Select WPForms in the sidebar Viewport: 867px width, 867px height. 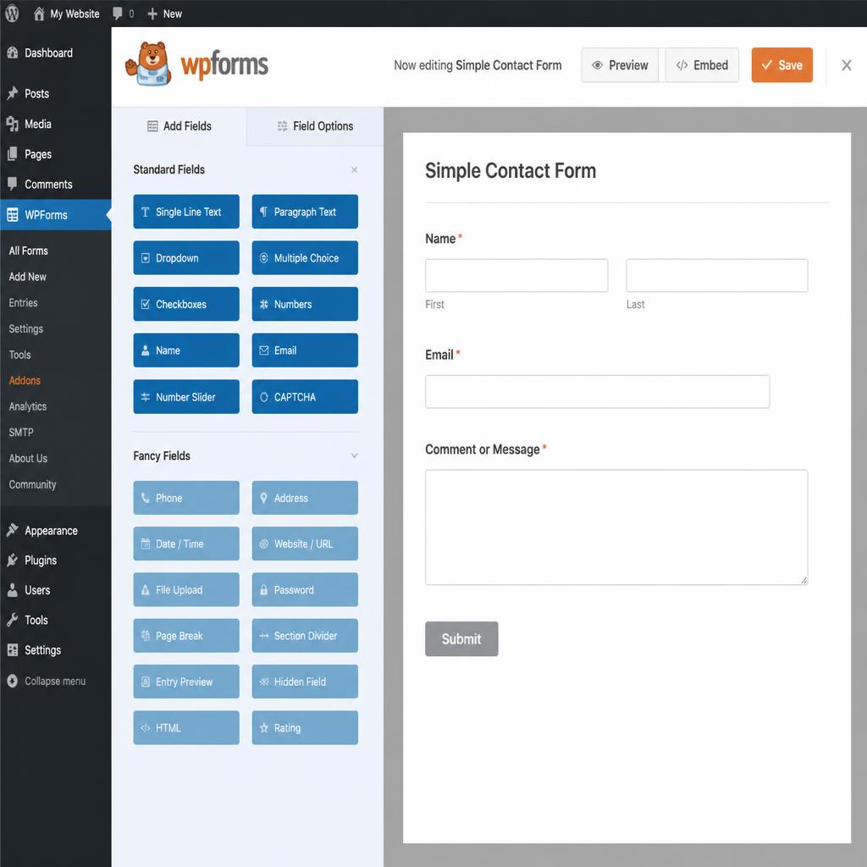click(x=55, y=214)
